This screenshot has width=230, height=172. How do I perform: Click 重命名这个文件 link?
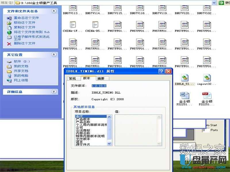click(26, 18)
